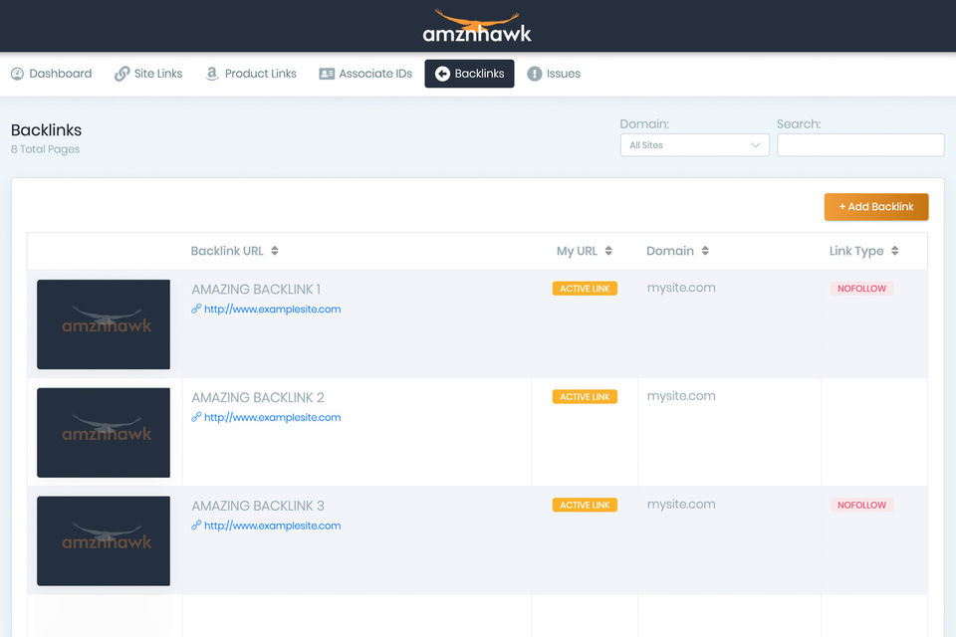Viewport: 956px width, 637px height.
Task: Click Nofollow badge in Backlink 3 row
Action: (861, 505)
